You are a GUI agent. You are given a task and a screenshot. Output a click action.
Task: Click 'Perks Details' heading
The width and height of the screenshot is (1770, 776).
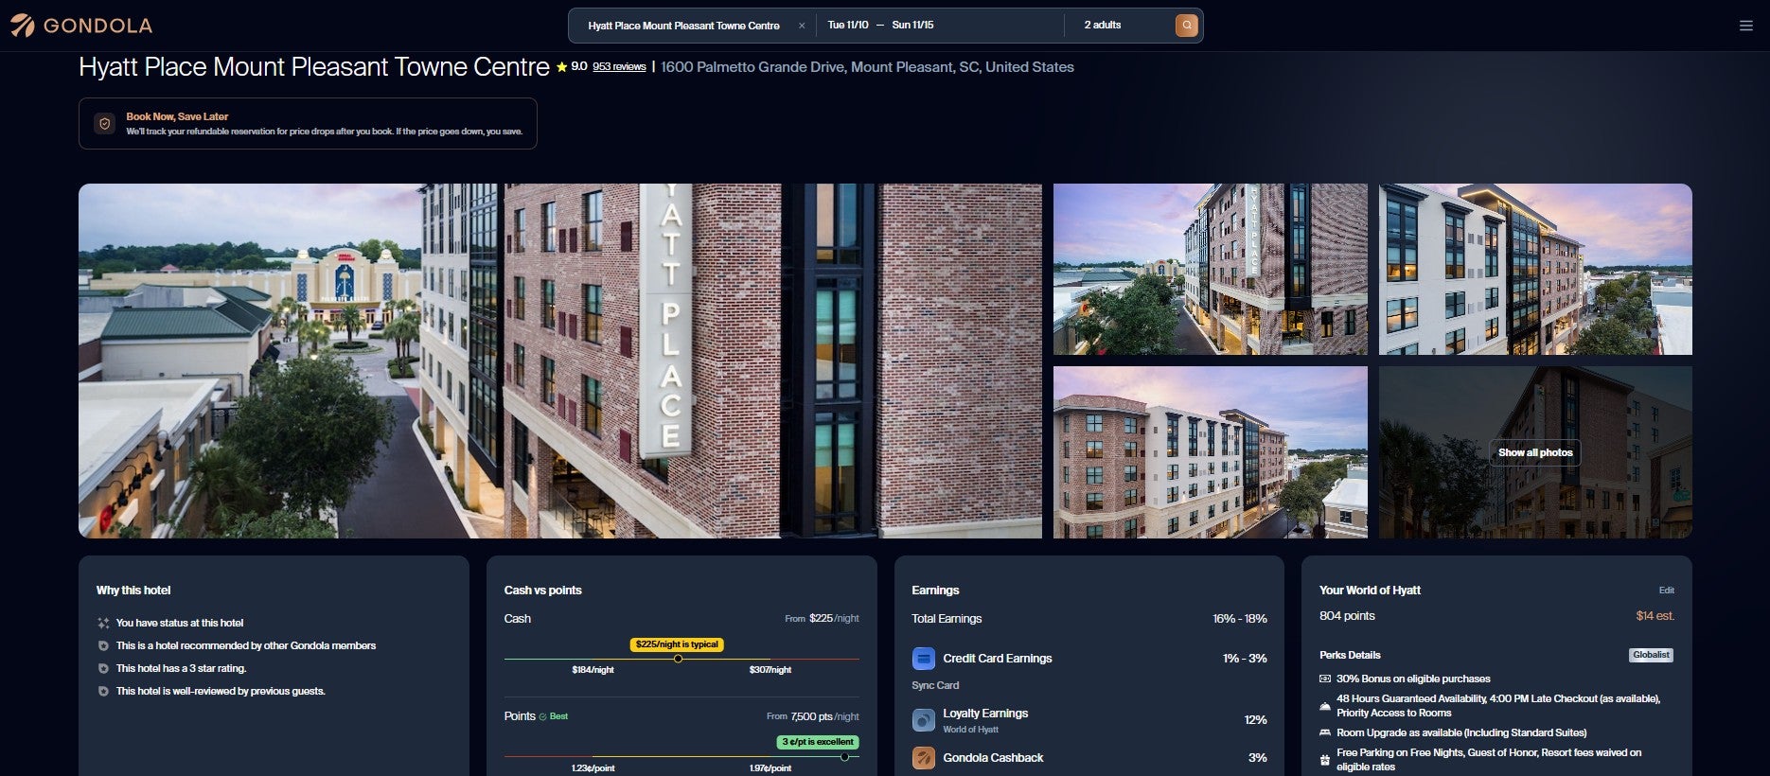[x=1350, y=655]
